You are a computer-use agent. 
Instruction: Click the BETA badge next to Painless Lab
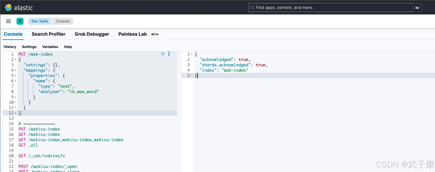click(x=155, y=34)
